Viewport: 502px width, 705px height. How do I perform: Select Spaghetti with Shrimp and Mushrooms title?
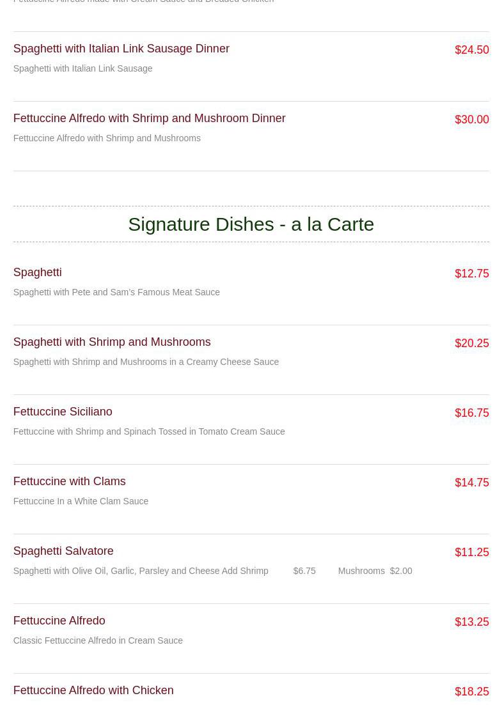pyautogui.click(x=112, y=342)
